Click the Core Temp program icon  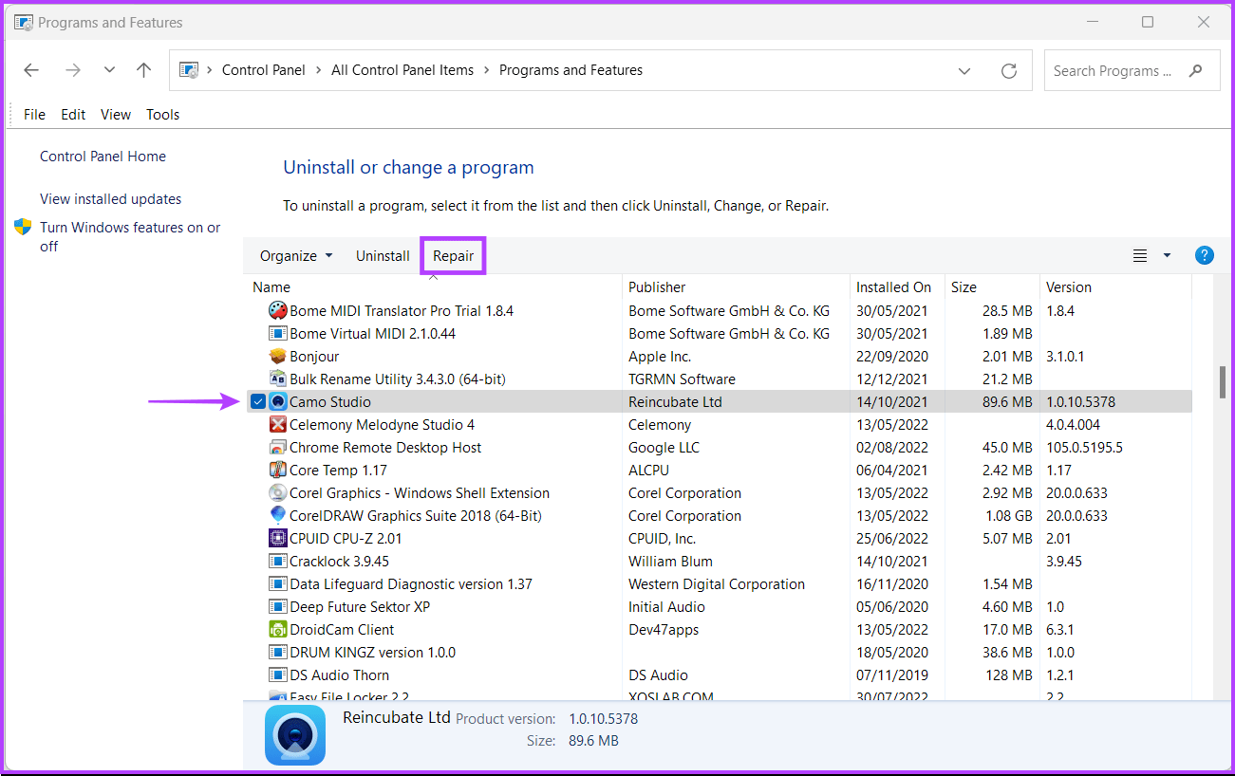tap(277, 470)
